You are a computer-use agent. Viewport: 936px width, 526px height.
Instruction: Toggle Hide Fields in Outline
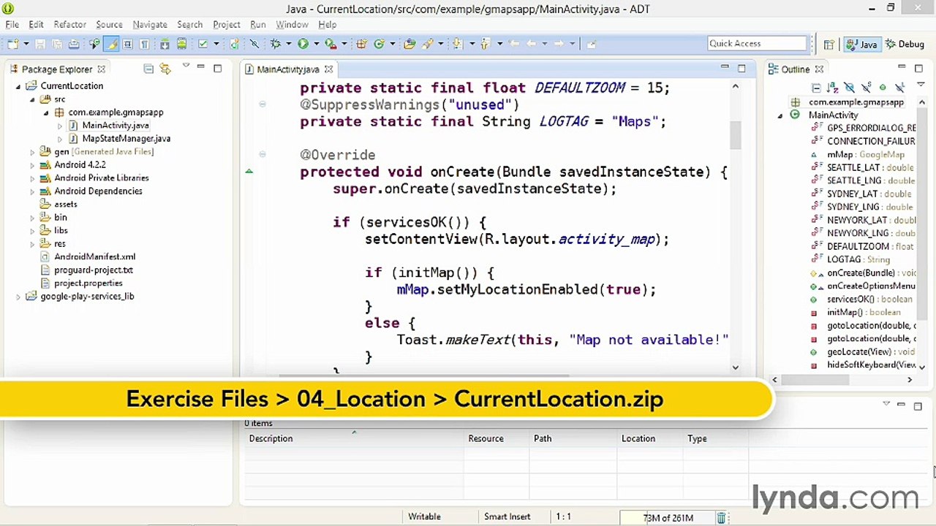coord(849,88)
